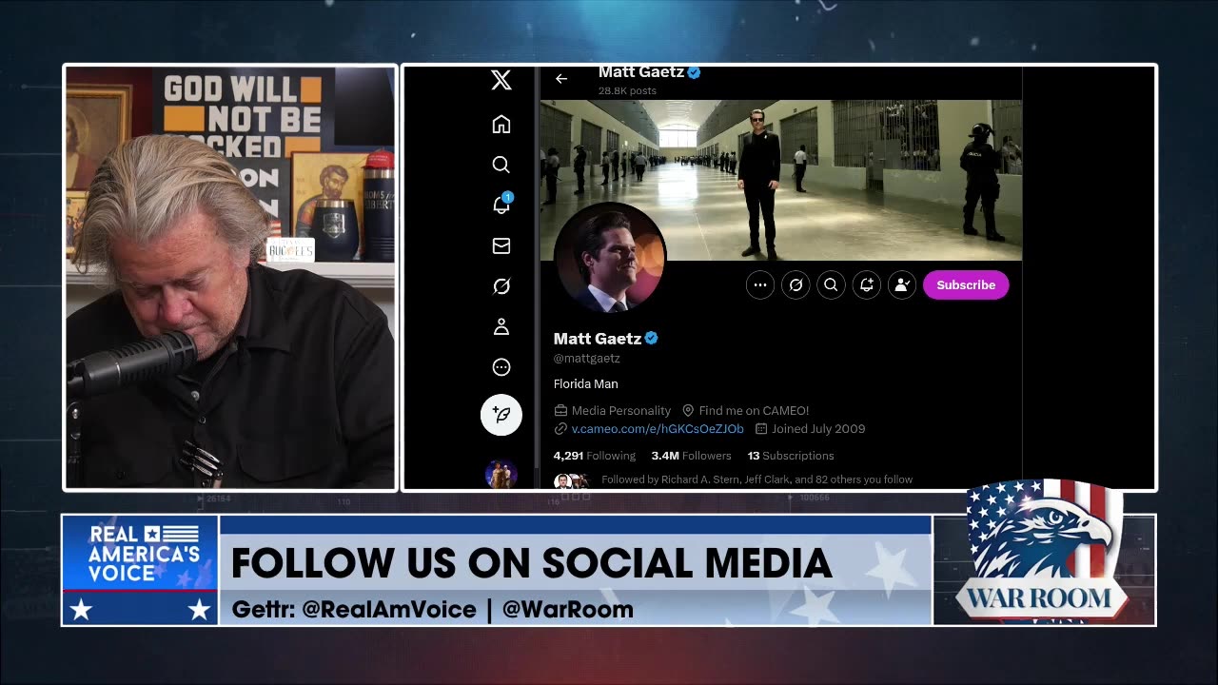The image size is (1218, 685).
Task: View the 13 Subscriptions list
Action: point(791,456)
